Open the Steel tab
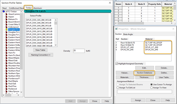The height and width of the screenshot is (104, 177). [4, 8]
